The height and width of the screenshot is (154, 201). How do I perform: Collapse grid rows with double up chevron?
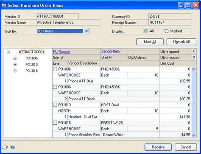[x=194, y=52]
